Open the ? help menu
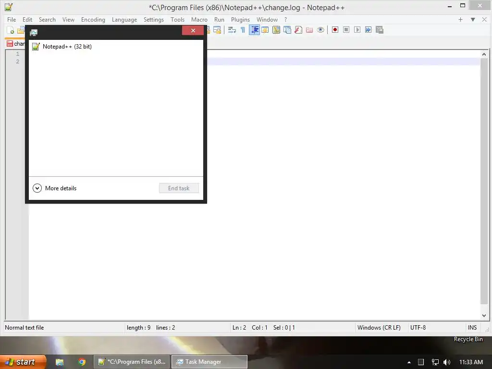492x369 pixels. [285, 19]
